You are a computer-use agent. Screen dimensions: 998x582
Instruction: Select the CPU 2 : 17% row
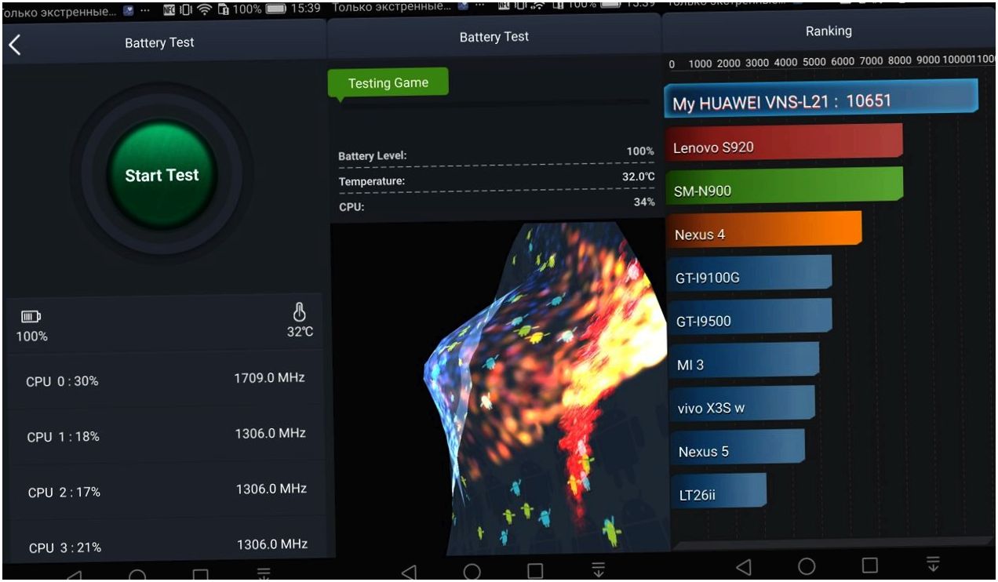[x=166, y=491]
